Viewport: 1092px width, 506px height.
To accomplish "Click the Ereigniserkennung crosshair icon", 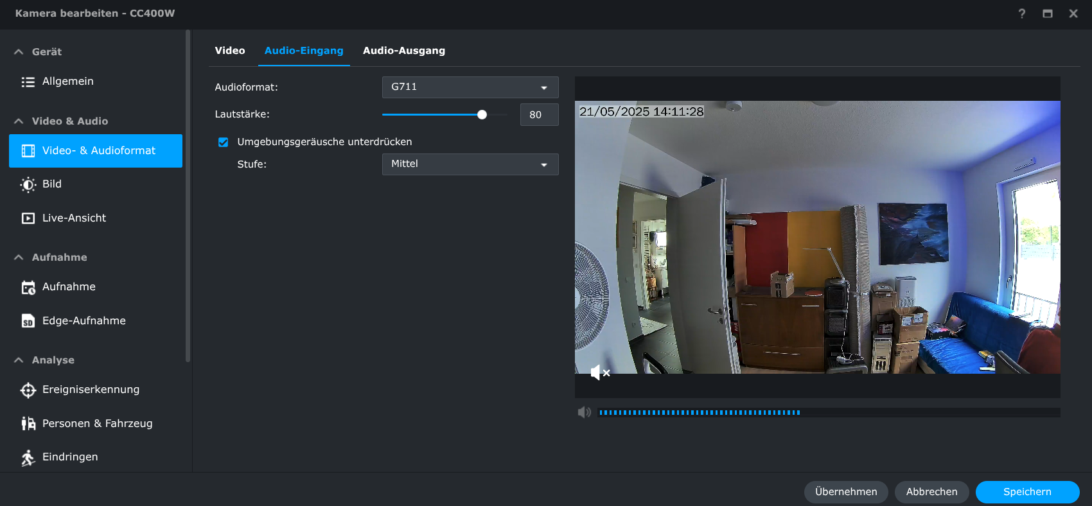I will [28, 390].
